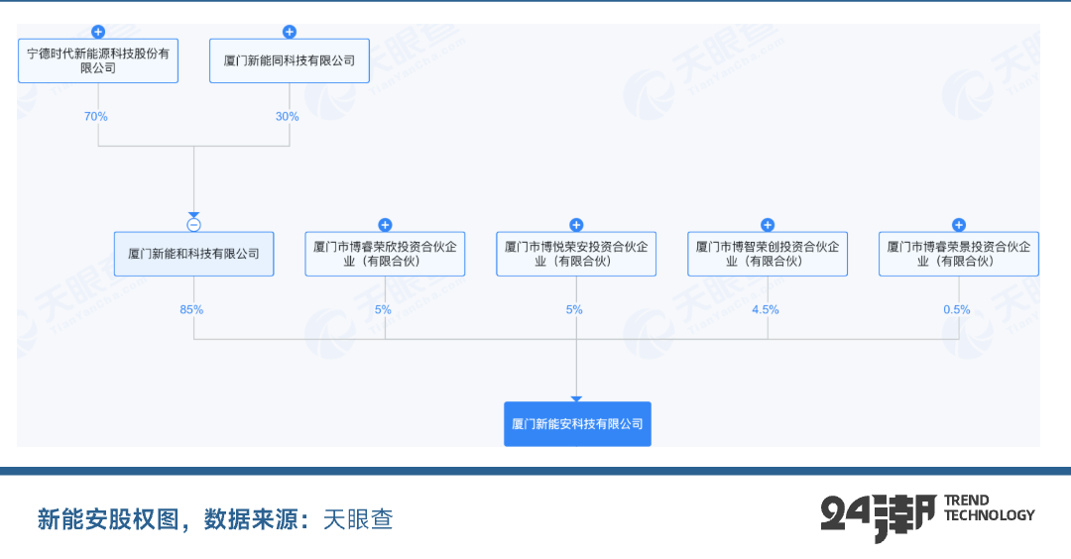Open 厦门市博悦荣安投资合伙企业 node
Viewport: 1071px width, 559px height.
point(576,254)
